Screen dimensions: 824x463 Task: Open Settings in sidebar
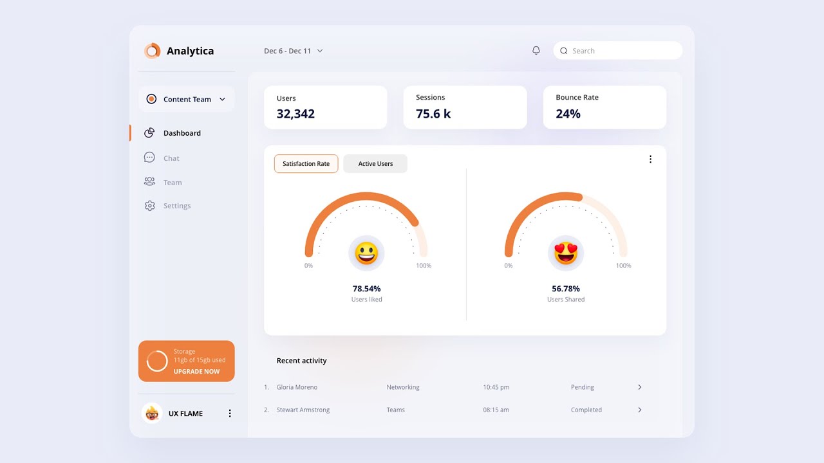pyautogui.click(x=177, y=206)
